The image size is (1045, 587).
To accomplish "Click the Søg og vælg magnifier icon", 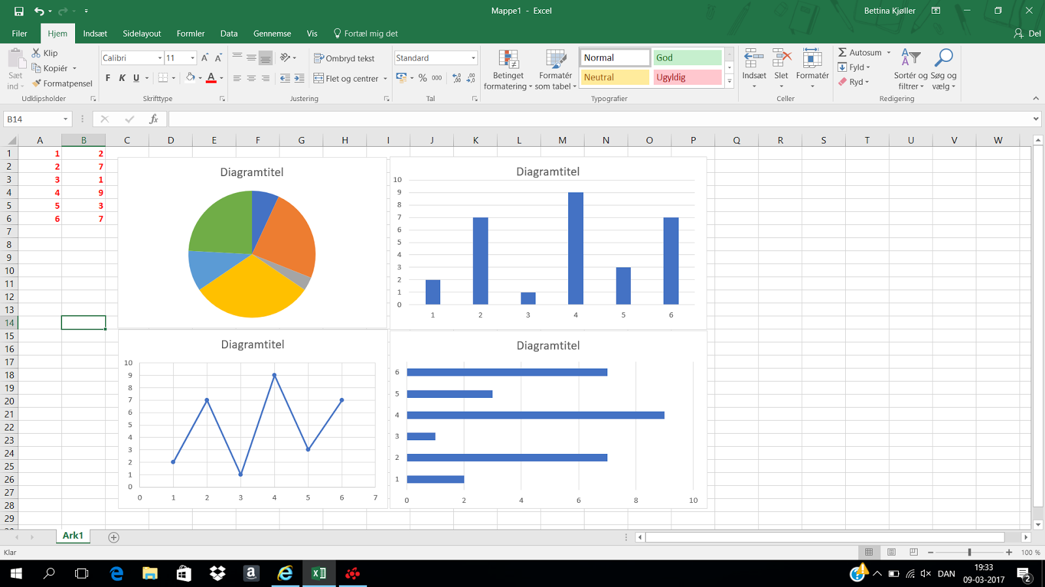I will pyautogui.click(x=944, y=57).
